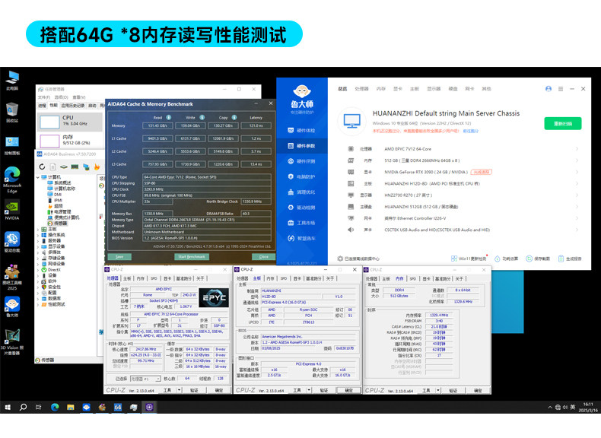Open 硬件评测 in Lu Dashi sidebar
The image size is (601, 438).
(302, 161)
